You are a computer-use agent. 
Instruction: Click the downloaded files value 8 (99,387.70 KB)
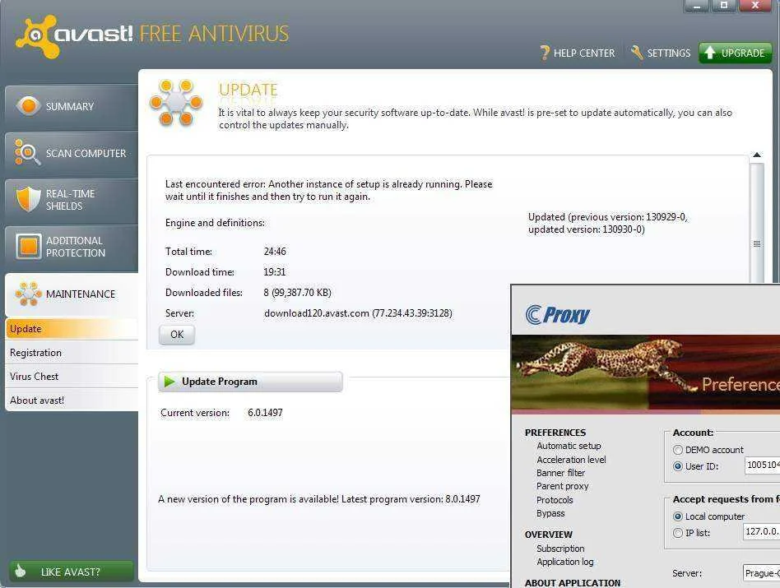click(x=298, y=292)
